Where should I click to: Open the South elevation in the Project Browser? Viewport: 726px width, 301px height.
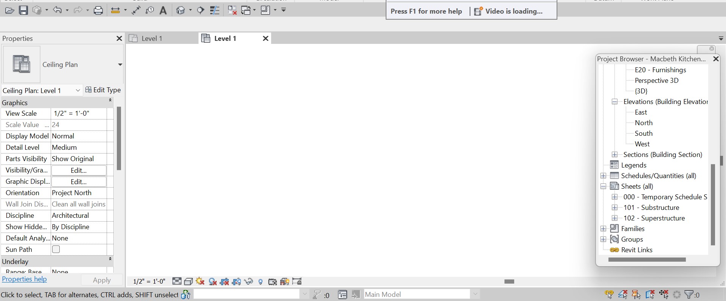[x=644, y=133]
